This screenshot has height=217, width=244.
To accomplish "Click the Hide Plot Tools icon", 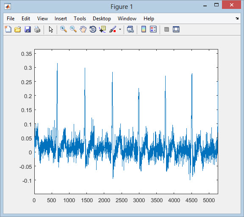I will click(166, 29).
